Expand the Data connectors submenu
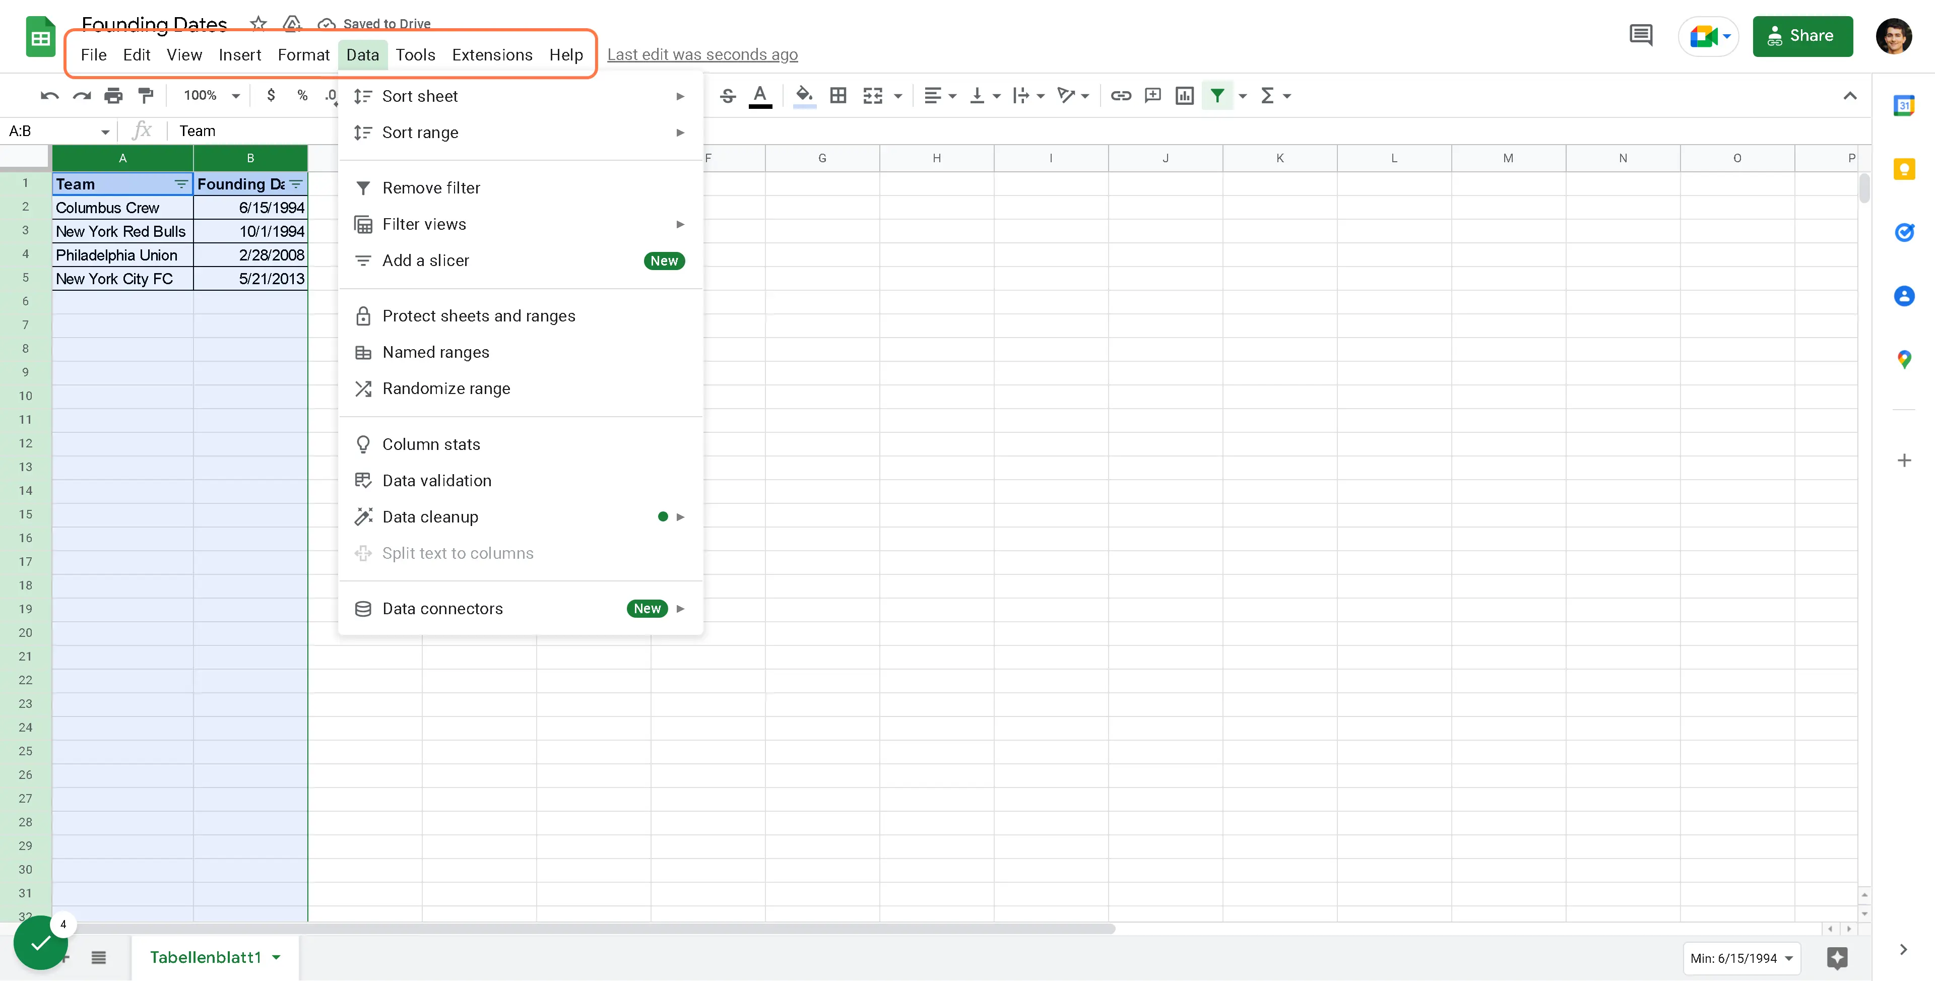Screen dimensions: 1935x981 pos(521,609)
